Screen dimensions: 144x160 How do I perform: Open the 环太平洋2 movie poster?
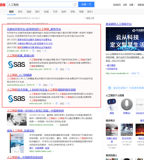[x=127, y=130]
